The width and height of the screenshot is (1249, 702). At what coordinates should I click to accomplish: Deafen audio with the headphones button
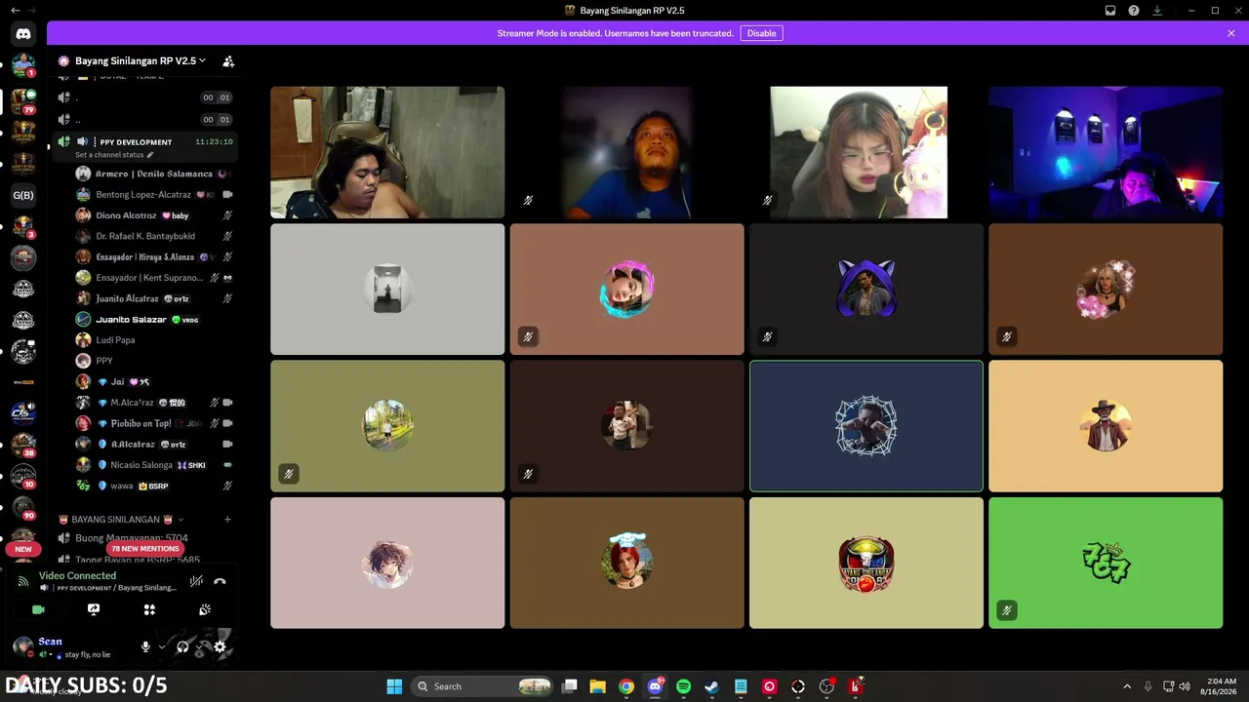pyautogui.click(x=182, y=646)
